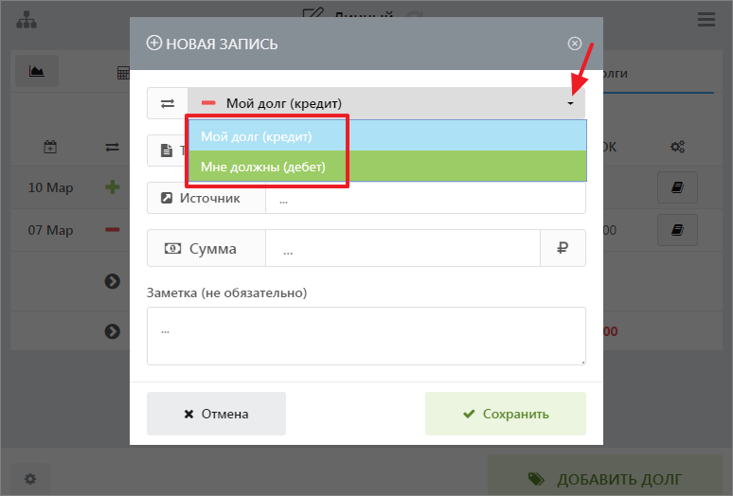
Task: Click the ДОБАВИТЬ ДОЛГ button
Action: coord(605,479)
